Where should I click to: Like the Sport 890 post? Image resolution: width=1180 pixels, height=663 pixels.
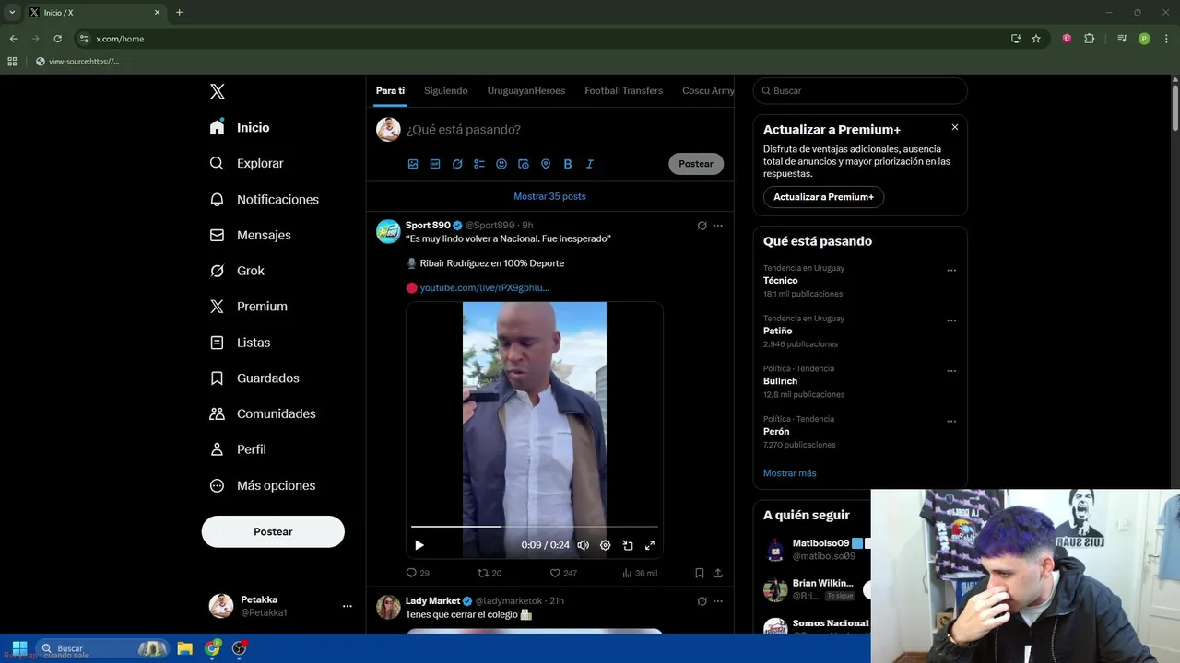pos(563,573)
